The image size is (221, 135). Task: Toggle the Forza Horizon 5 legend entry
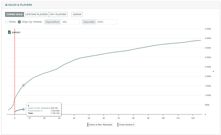pos(126,125)
